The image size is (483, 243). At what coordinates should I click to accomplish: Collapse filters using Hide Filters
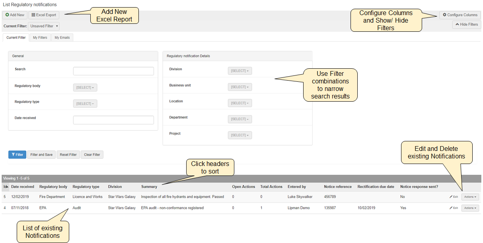[x=466, y=25]
